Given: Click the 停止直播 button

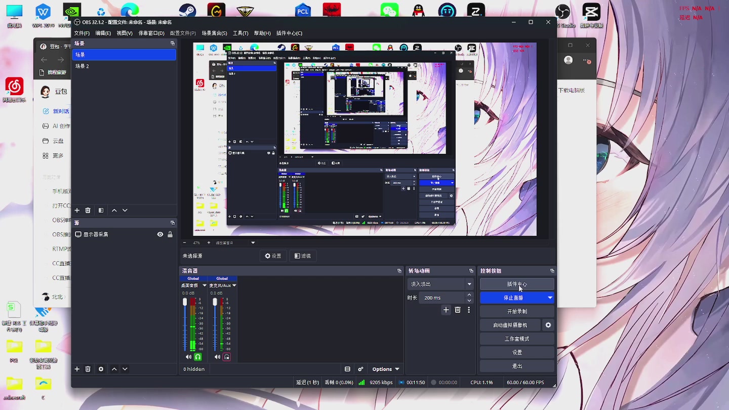Looking at the screenshot, I should (x=513, y=298).
